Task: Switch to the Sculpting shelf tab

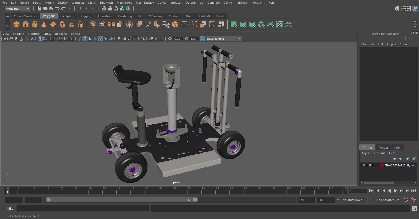Action: [x=68, y=16]
